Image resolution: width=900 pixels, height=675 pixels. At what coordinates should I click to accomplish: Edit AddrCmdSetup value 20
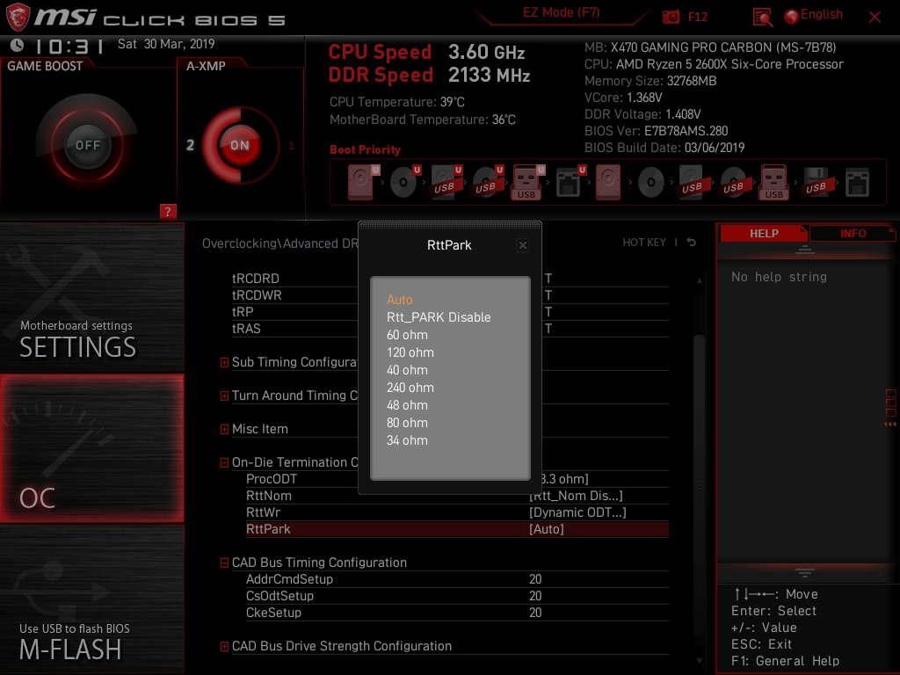coord(535,579)
